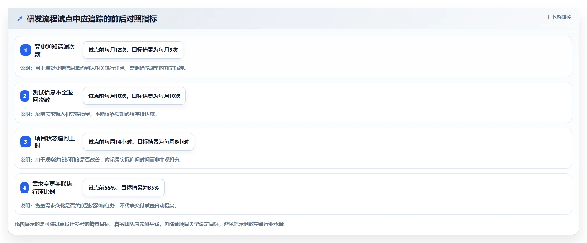Click the note about 需求输入和交接质量
The width and height of the screenshot is (587, 243).
[89, 114]
